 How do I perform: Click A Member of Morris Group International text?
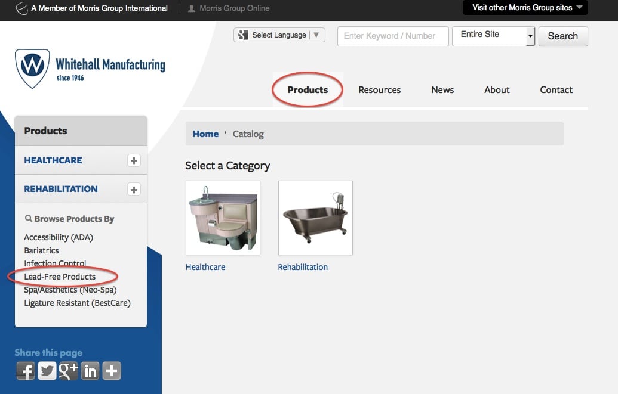(99, 8)
